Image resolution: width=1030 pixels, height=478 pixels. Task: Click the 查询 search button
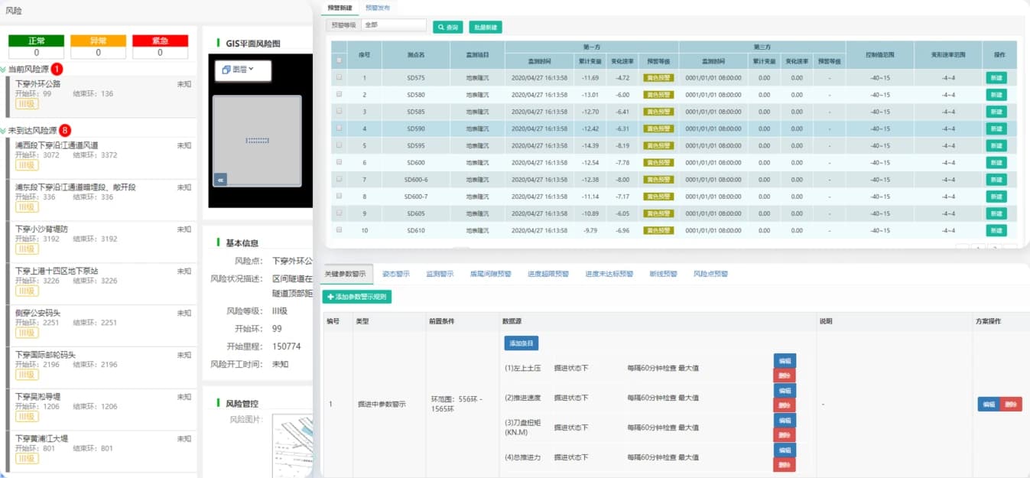point(448,27)
